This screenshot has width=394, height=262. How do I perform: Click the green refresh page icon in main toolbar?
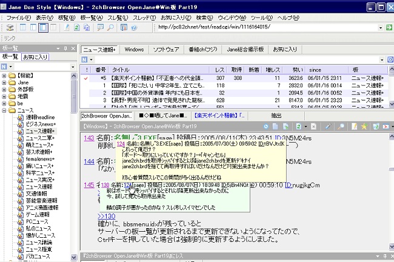tap(76, 27)
